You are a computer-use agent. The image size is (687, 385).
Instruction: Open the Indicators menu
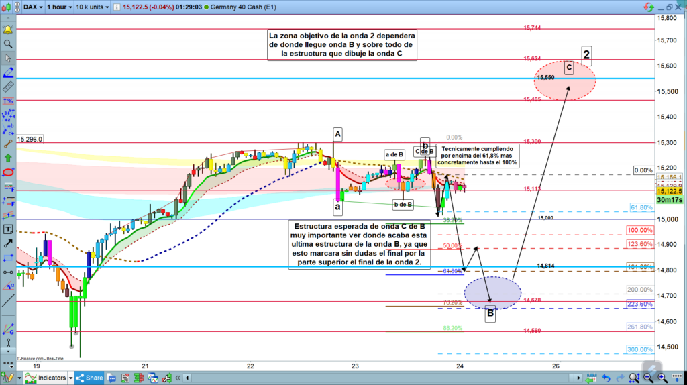coord(46,378)
